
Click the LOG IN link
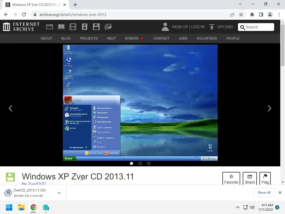tap(198, 27)
